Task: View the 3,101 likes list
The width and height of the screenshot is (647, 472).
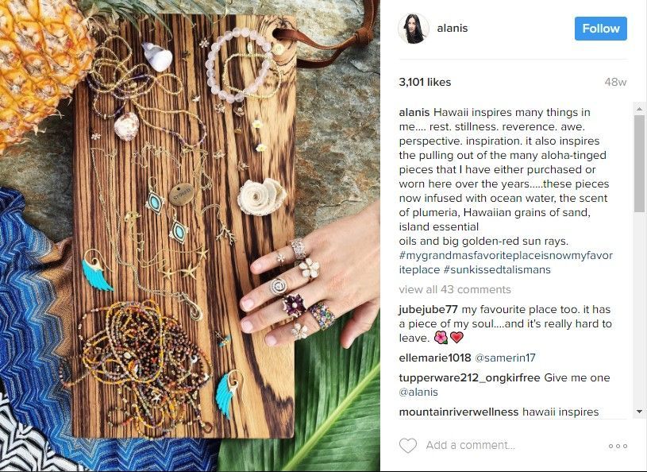Action: pyautogui.click(x=425, y=82)
